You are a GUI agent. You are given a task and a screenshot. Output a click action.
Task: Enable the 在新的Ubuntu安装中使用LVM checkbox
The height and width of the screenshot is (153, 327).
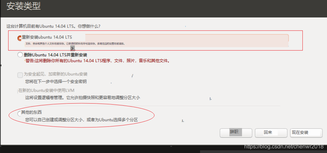click(x=18, y=91)
